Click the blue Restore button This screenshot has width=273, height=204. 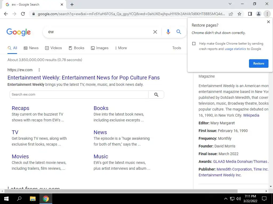(259, 63)
